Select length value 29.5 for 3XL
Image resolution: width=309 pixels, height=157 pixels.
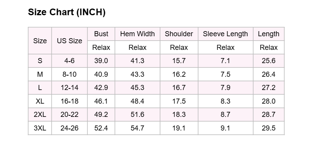click(x=269, y=128)
